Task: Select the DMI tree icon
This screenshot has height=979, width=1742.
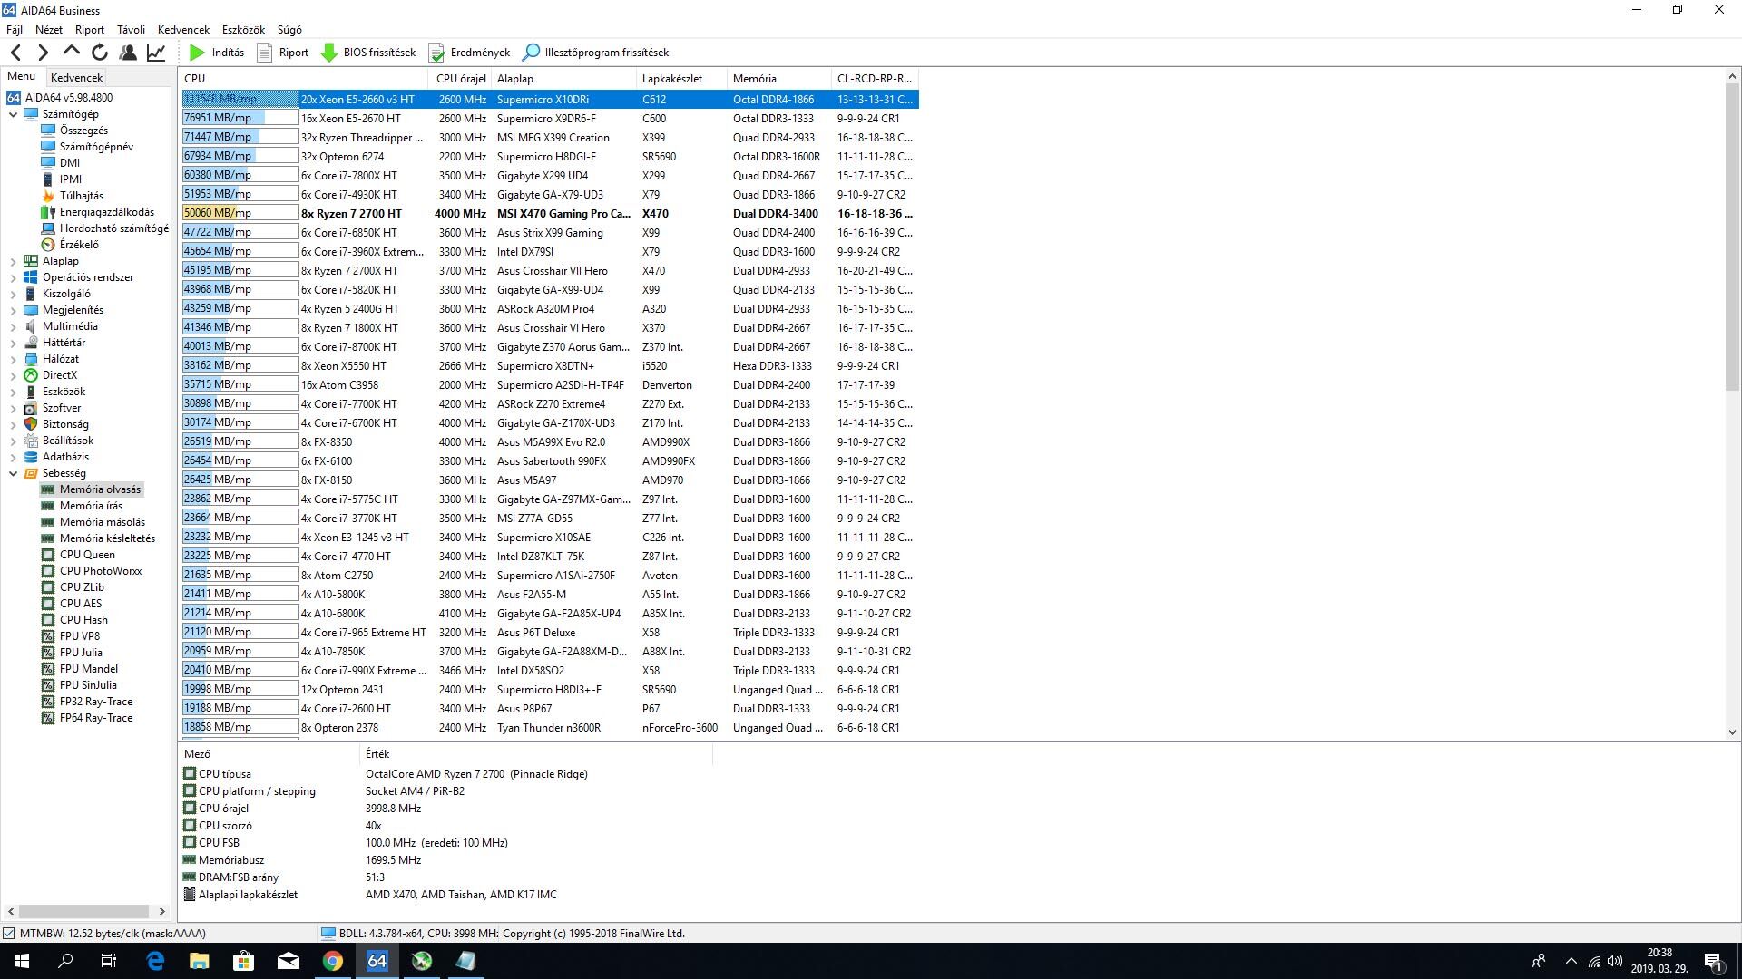Action: click(48, 163)
